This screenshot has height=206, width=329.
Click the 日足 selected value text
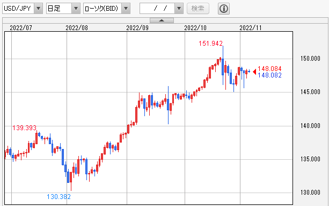click(54, 9)
